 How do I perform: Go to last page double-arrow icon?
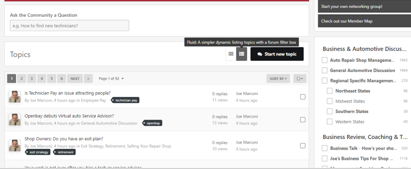88,79
